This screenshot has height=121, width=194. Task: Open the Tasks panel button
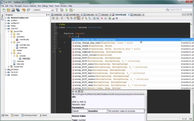[x=5, y=115]
